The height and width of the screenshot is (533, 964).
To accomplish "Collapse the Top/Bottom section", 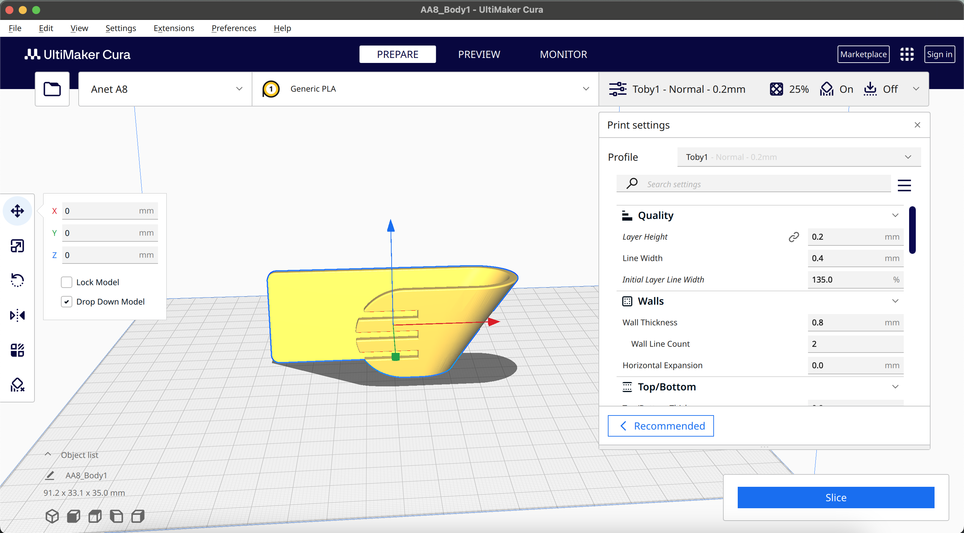I will (895, 387).
